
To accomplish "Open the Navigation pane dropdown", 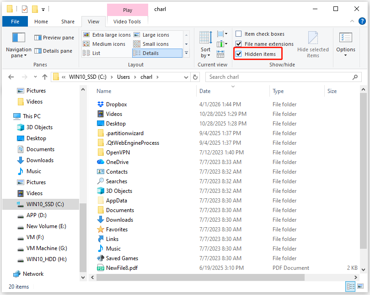I will (18, 45).
